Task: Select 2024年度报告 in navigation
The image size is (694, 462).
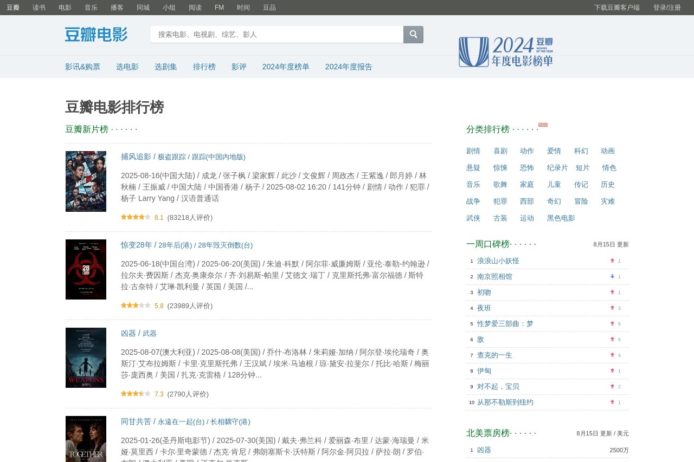Action: click(x=349, y=67)
